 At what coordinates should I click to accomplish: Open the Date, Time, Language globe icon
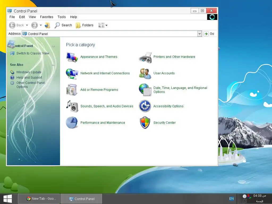pyautogui.click(x=145, y=90)
